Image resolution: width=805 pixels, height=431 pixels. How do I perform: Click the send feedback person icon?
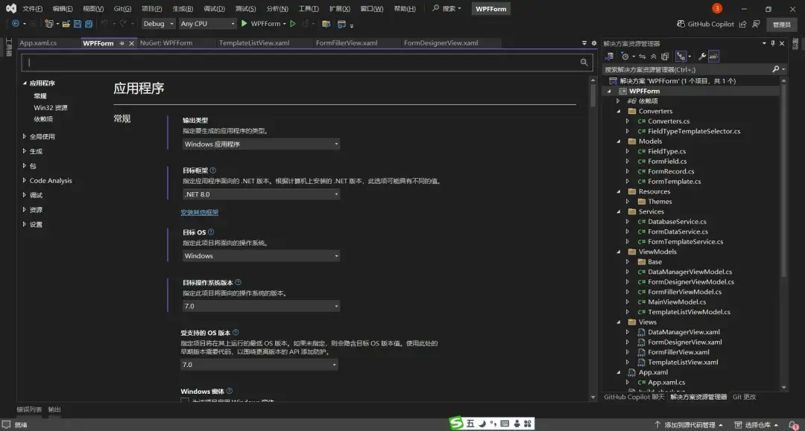coord(757,24)
